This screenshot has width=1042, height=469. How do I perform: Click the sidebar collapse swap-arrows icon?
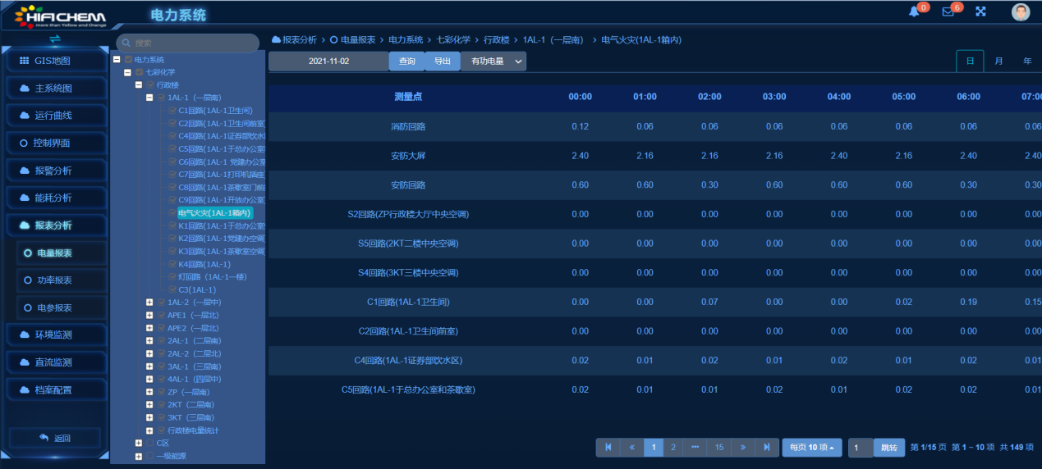coord(55,39)
